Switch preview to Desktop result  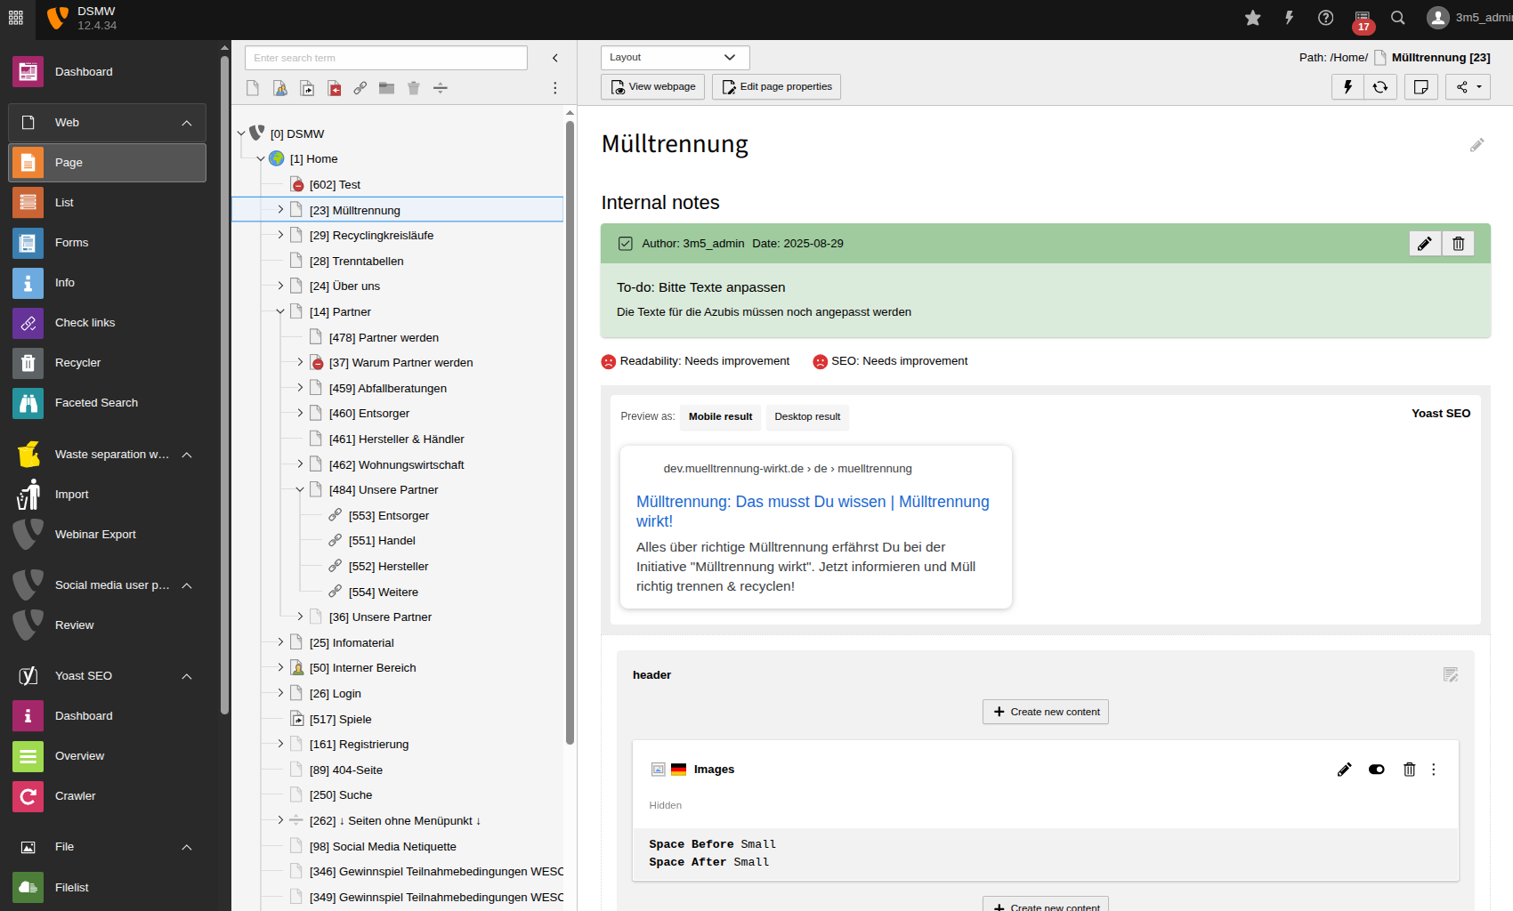(806, 417)
